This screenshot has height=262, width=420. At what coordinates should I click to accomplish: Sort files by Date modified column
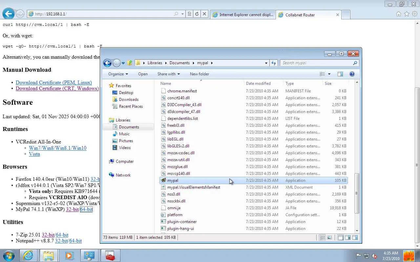pyautogui.click(x=263, y=84)
